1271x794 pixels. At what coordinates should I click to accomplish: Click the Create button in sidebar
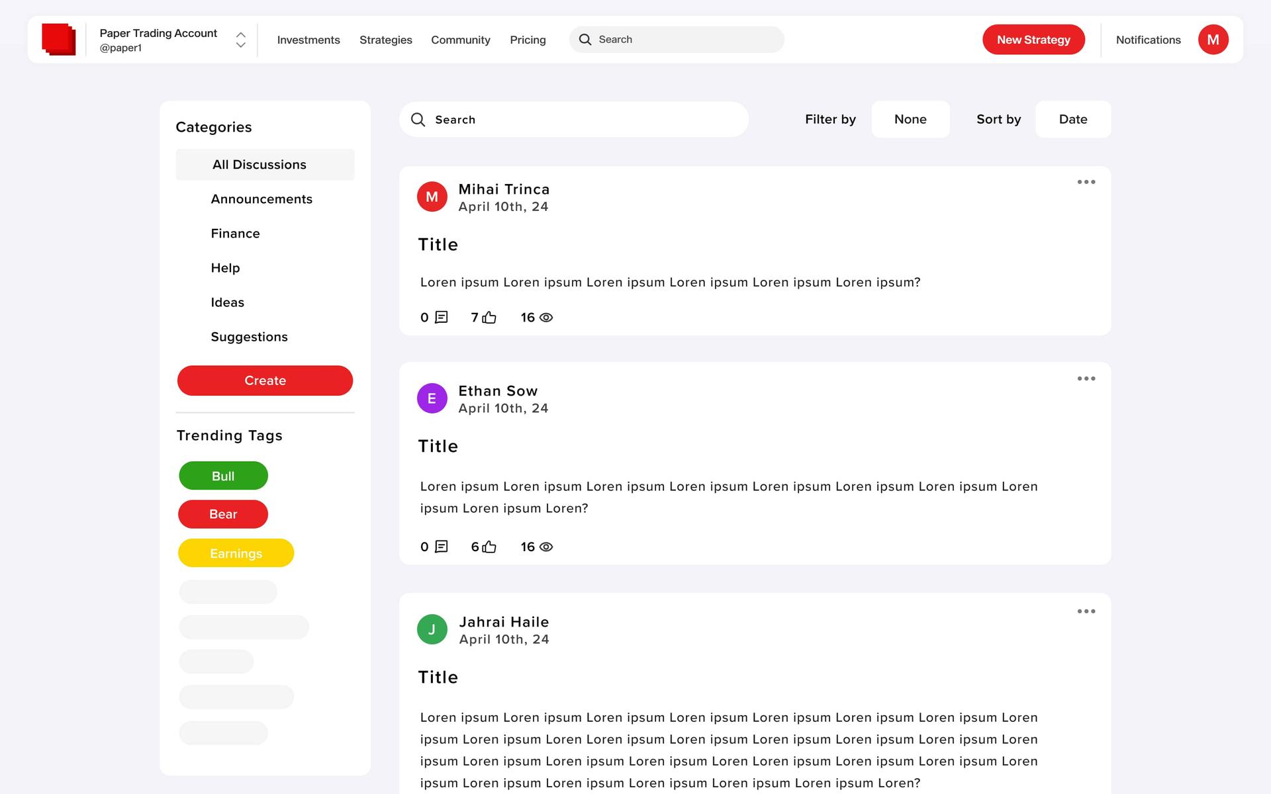pos(264,380)
